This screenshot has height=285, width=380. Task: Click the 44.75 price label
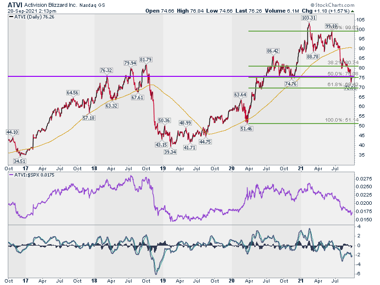[x=205, y=142]
